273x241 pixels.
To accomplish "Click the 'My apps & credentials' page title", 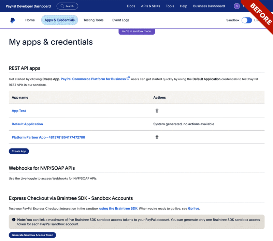I will coord(51,42).
